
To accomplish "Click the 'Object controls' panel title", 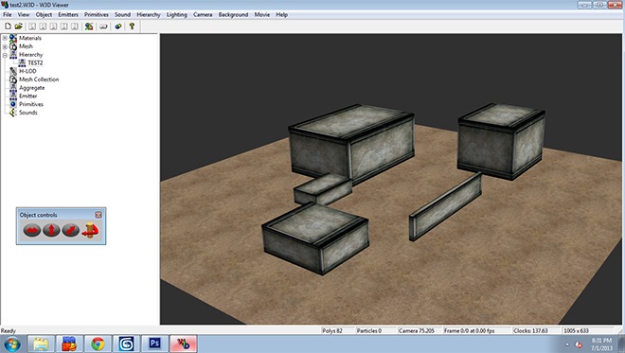I will 38,215.
